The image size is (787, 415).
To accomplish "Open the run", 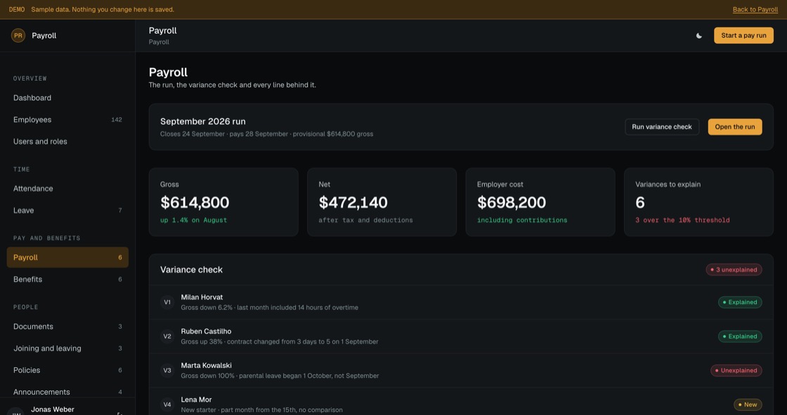I will click(735, 127).
